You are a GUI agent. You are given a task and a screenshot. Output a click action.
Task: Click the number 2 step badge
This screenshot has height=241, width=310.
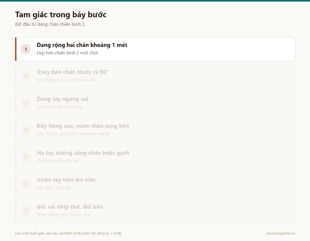tap(26, 76)
